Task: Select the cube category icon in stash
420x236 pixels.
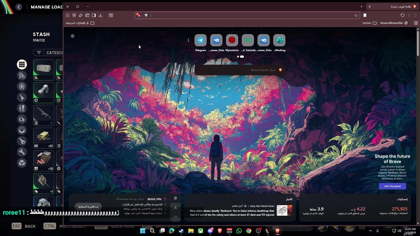Action: click(22, 163)
